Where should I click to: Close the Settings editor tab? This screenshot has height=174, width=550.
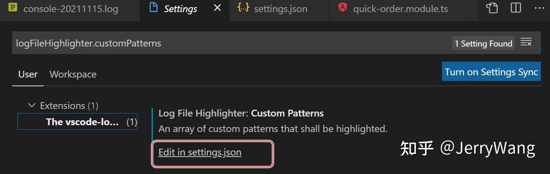click(217, 8)
